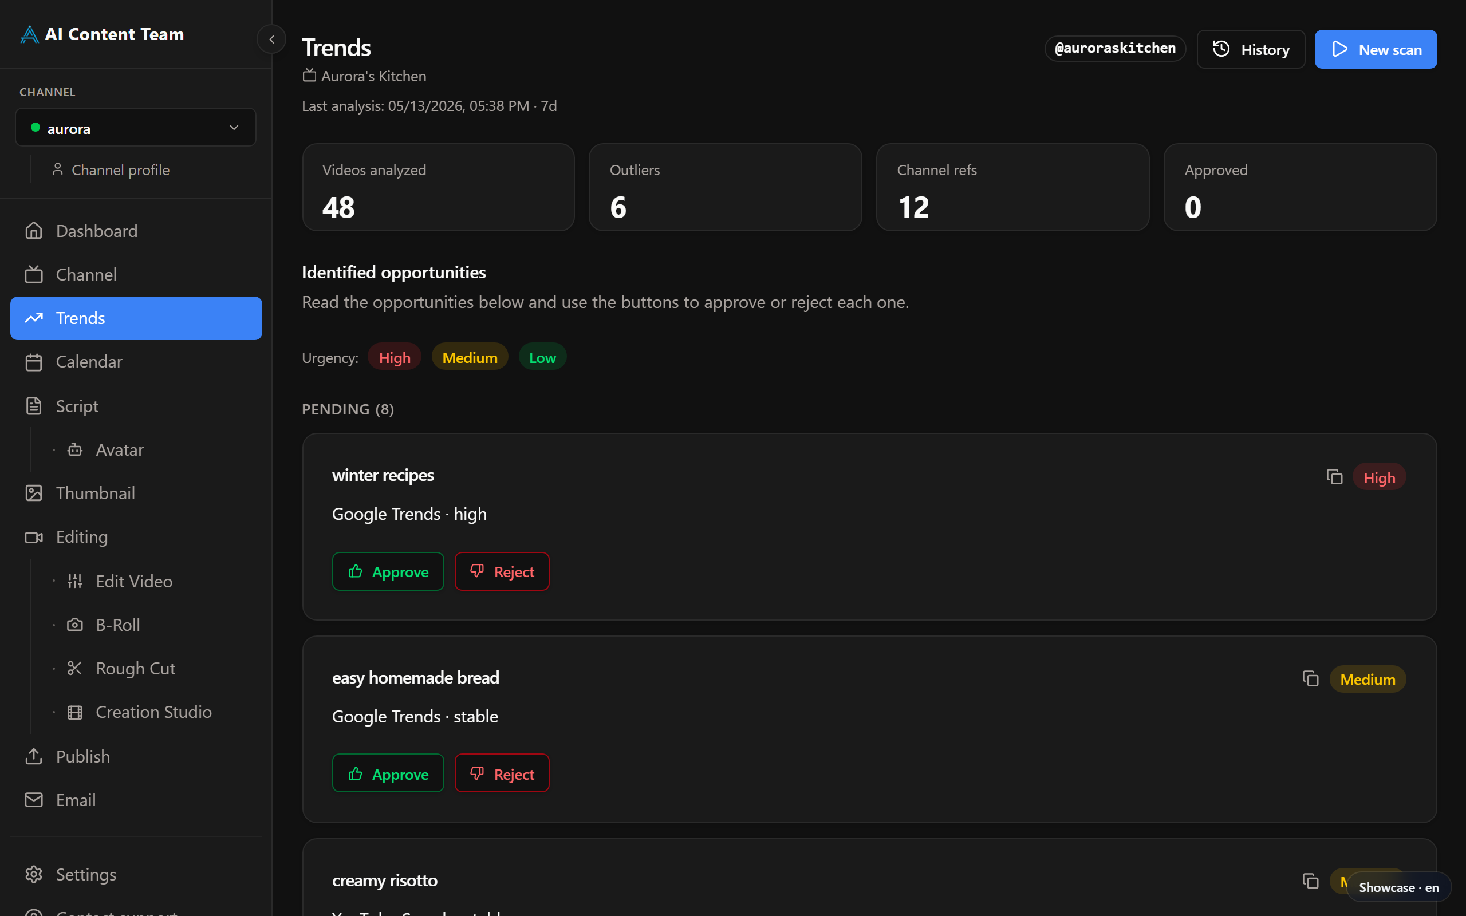This screenshot has height=916, width=1466.
Task: Click the Calendar icon in sidebar
Action: [34, 362]
